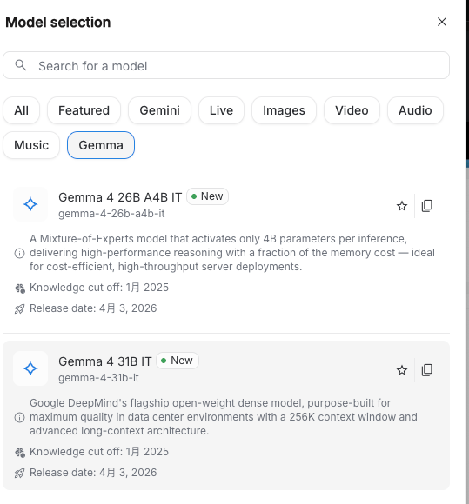
Task: Filter by Images models
Action: 284,110
